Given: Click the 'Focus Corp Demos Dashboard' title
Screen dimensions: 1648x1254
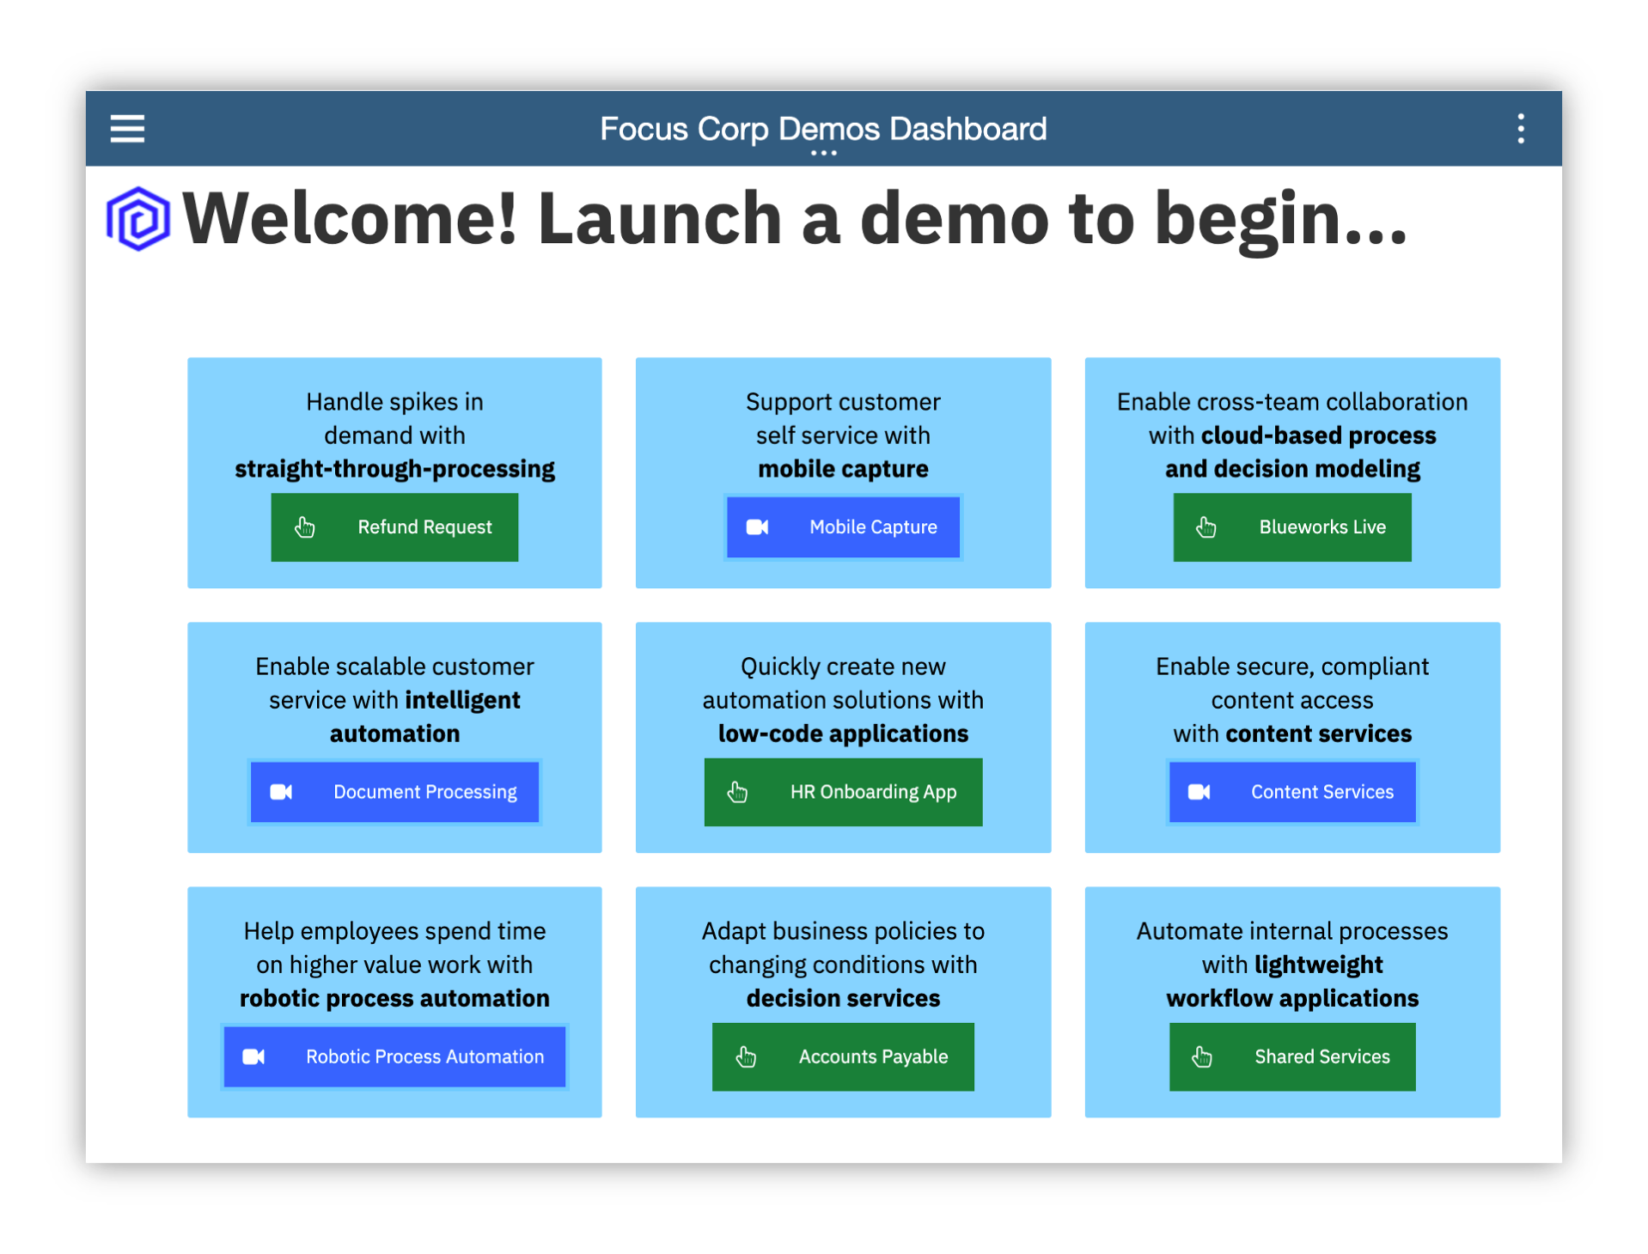Looking at the screenshot, I should pyautogui.click(x=823, y=129).
